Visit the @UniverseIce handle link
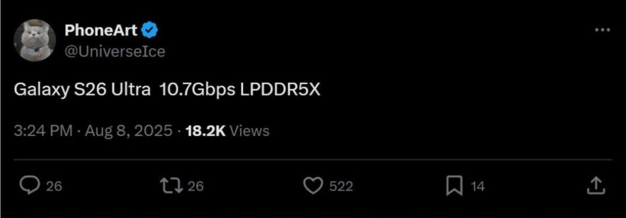This screenshot has height=218, width=626. [x=115, y=52]
